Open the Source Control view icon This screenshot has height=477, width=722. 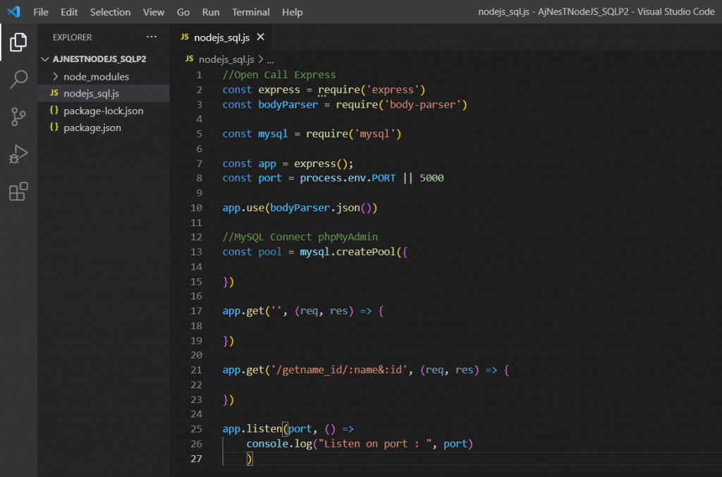pos(18,117)
